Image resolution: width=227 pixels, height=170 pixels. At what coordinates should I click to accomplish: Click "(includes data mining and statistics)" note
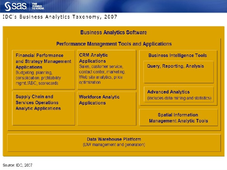pos(179,98)
